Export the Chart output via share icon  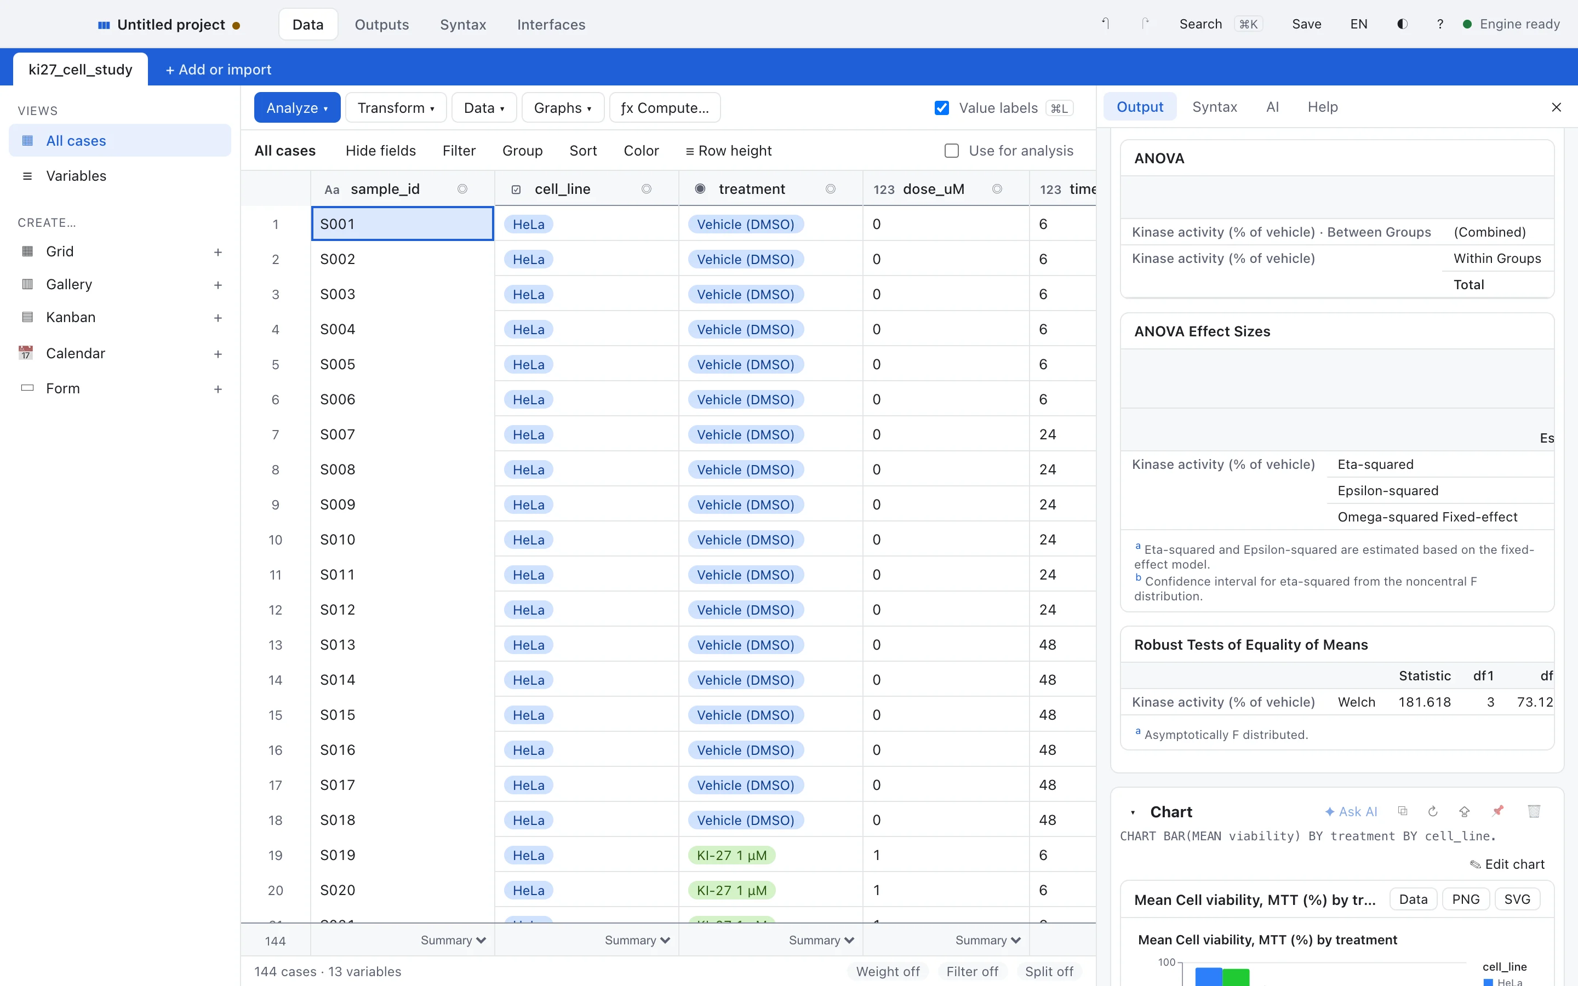(1465, 811)
